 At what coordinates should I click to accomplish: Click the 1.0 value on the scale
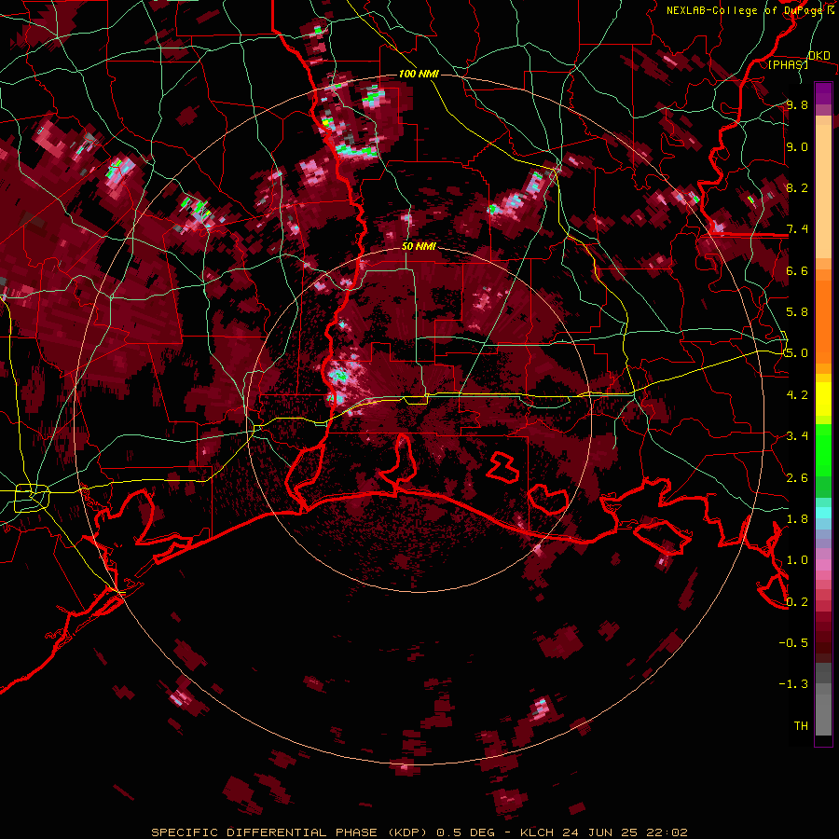(797, 560)
